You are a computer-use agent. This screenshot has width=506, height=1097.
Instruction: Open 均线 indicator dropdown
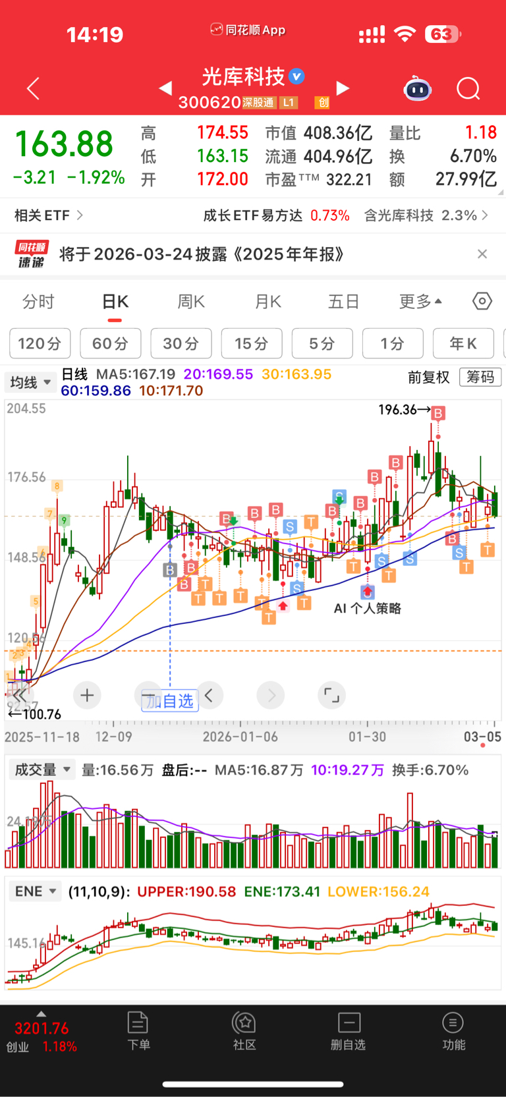[x=30, y=382]
